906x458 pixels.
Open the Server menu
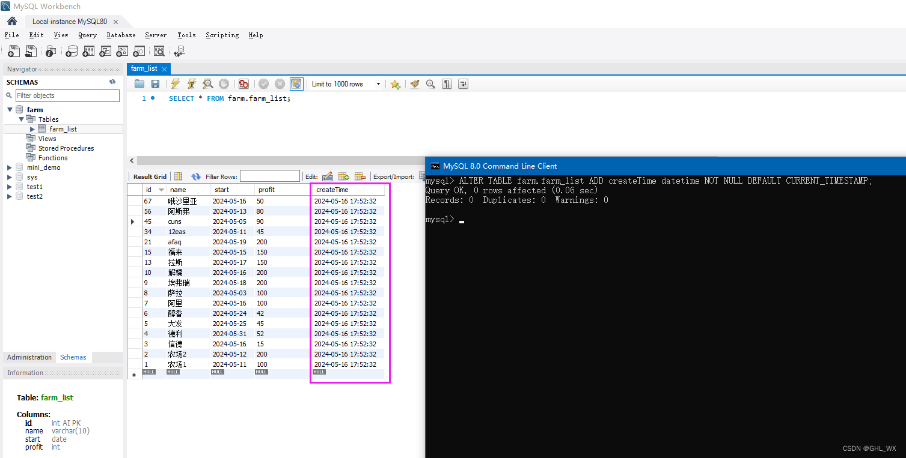(156, 35)
